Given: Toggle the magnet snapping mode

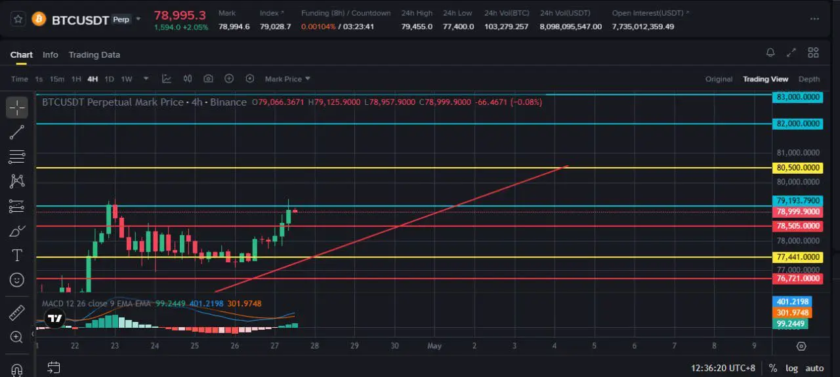Looking at the screenshot, I should click(x=17, y=369).
